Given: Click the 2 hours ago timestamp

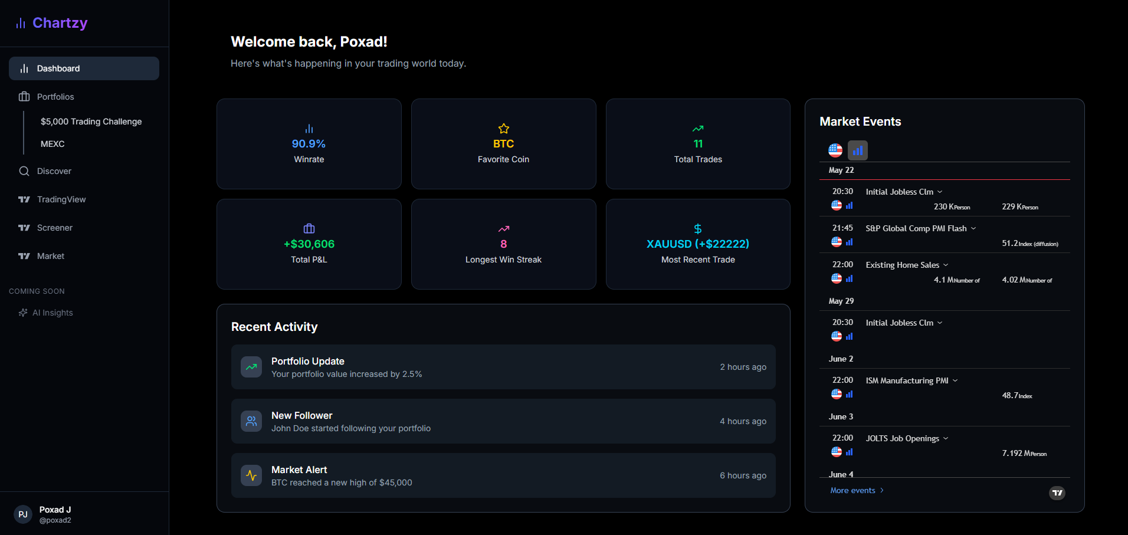Looking at the screenshot, I should [743, 367].
